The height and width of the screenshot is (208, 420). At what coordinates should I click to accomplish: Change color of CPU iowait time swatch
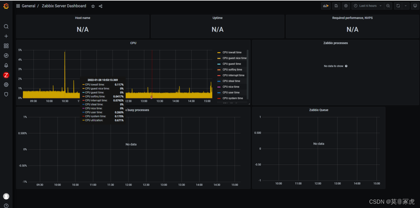[219, 52]
